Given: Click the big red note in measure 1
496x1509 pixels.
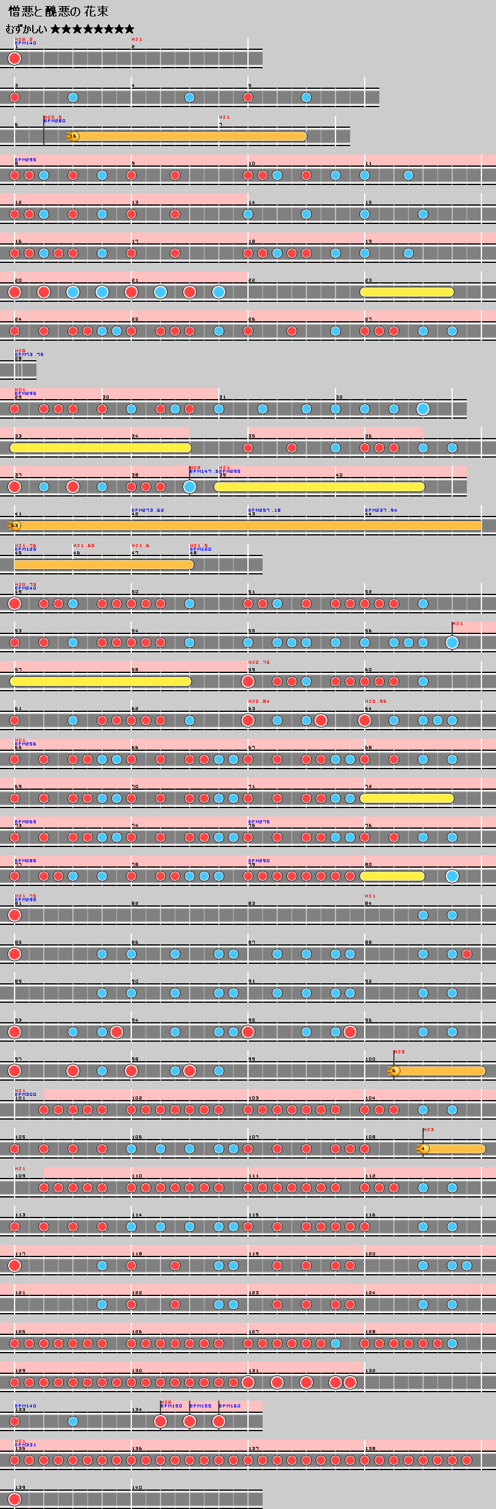Looking at the screenshot, I should click(x=15, y=58).
